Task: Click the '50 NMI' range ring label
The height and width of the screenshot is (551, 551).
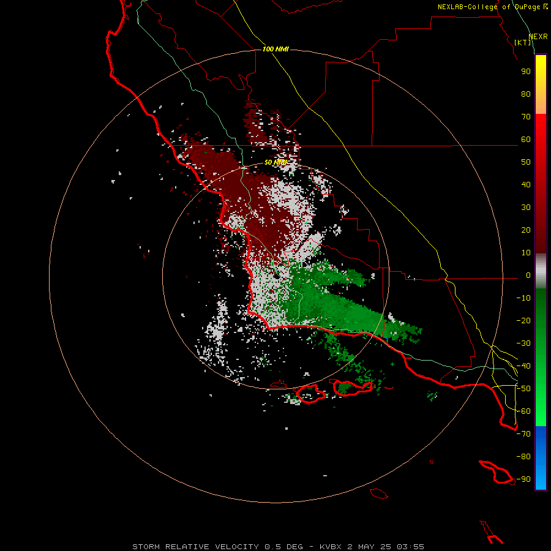Action: pos(275,162)
